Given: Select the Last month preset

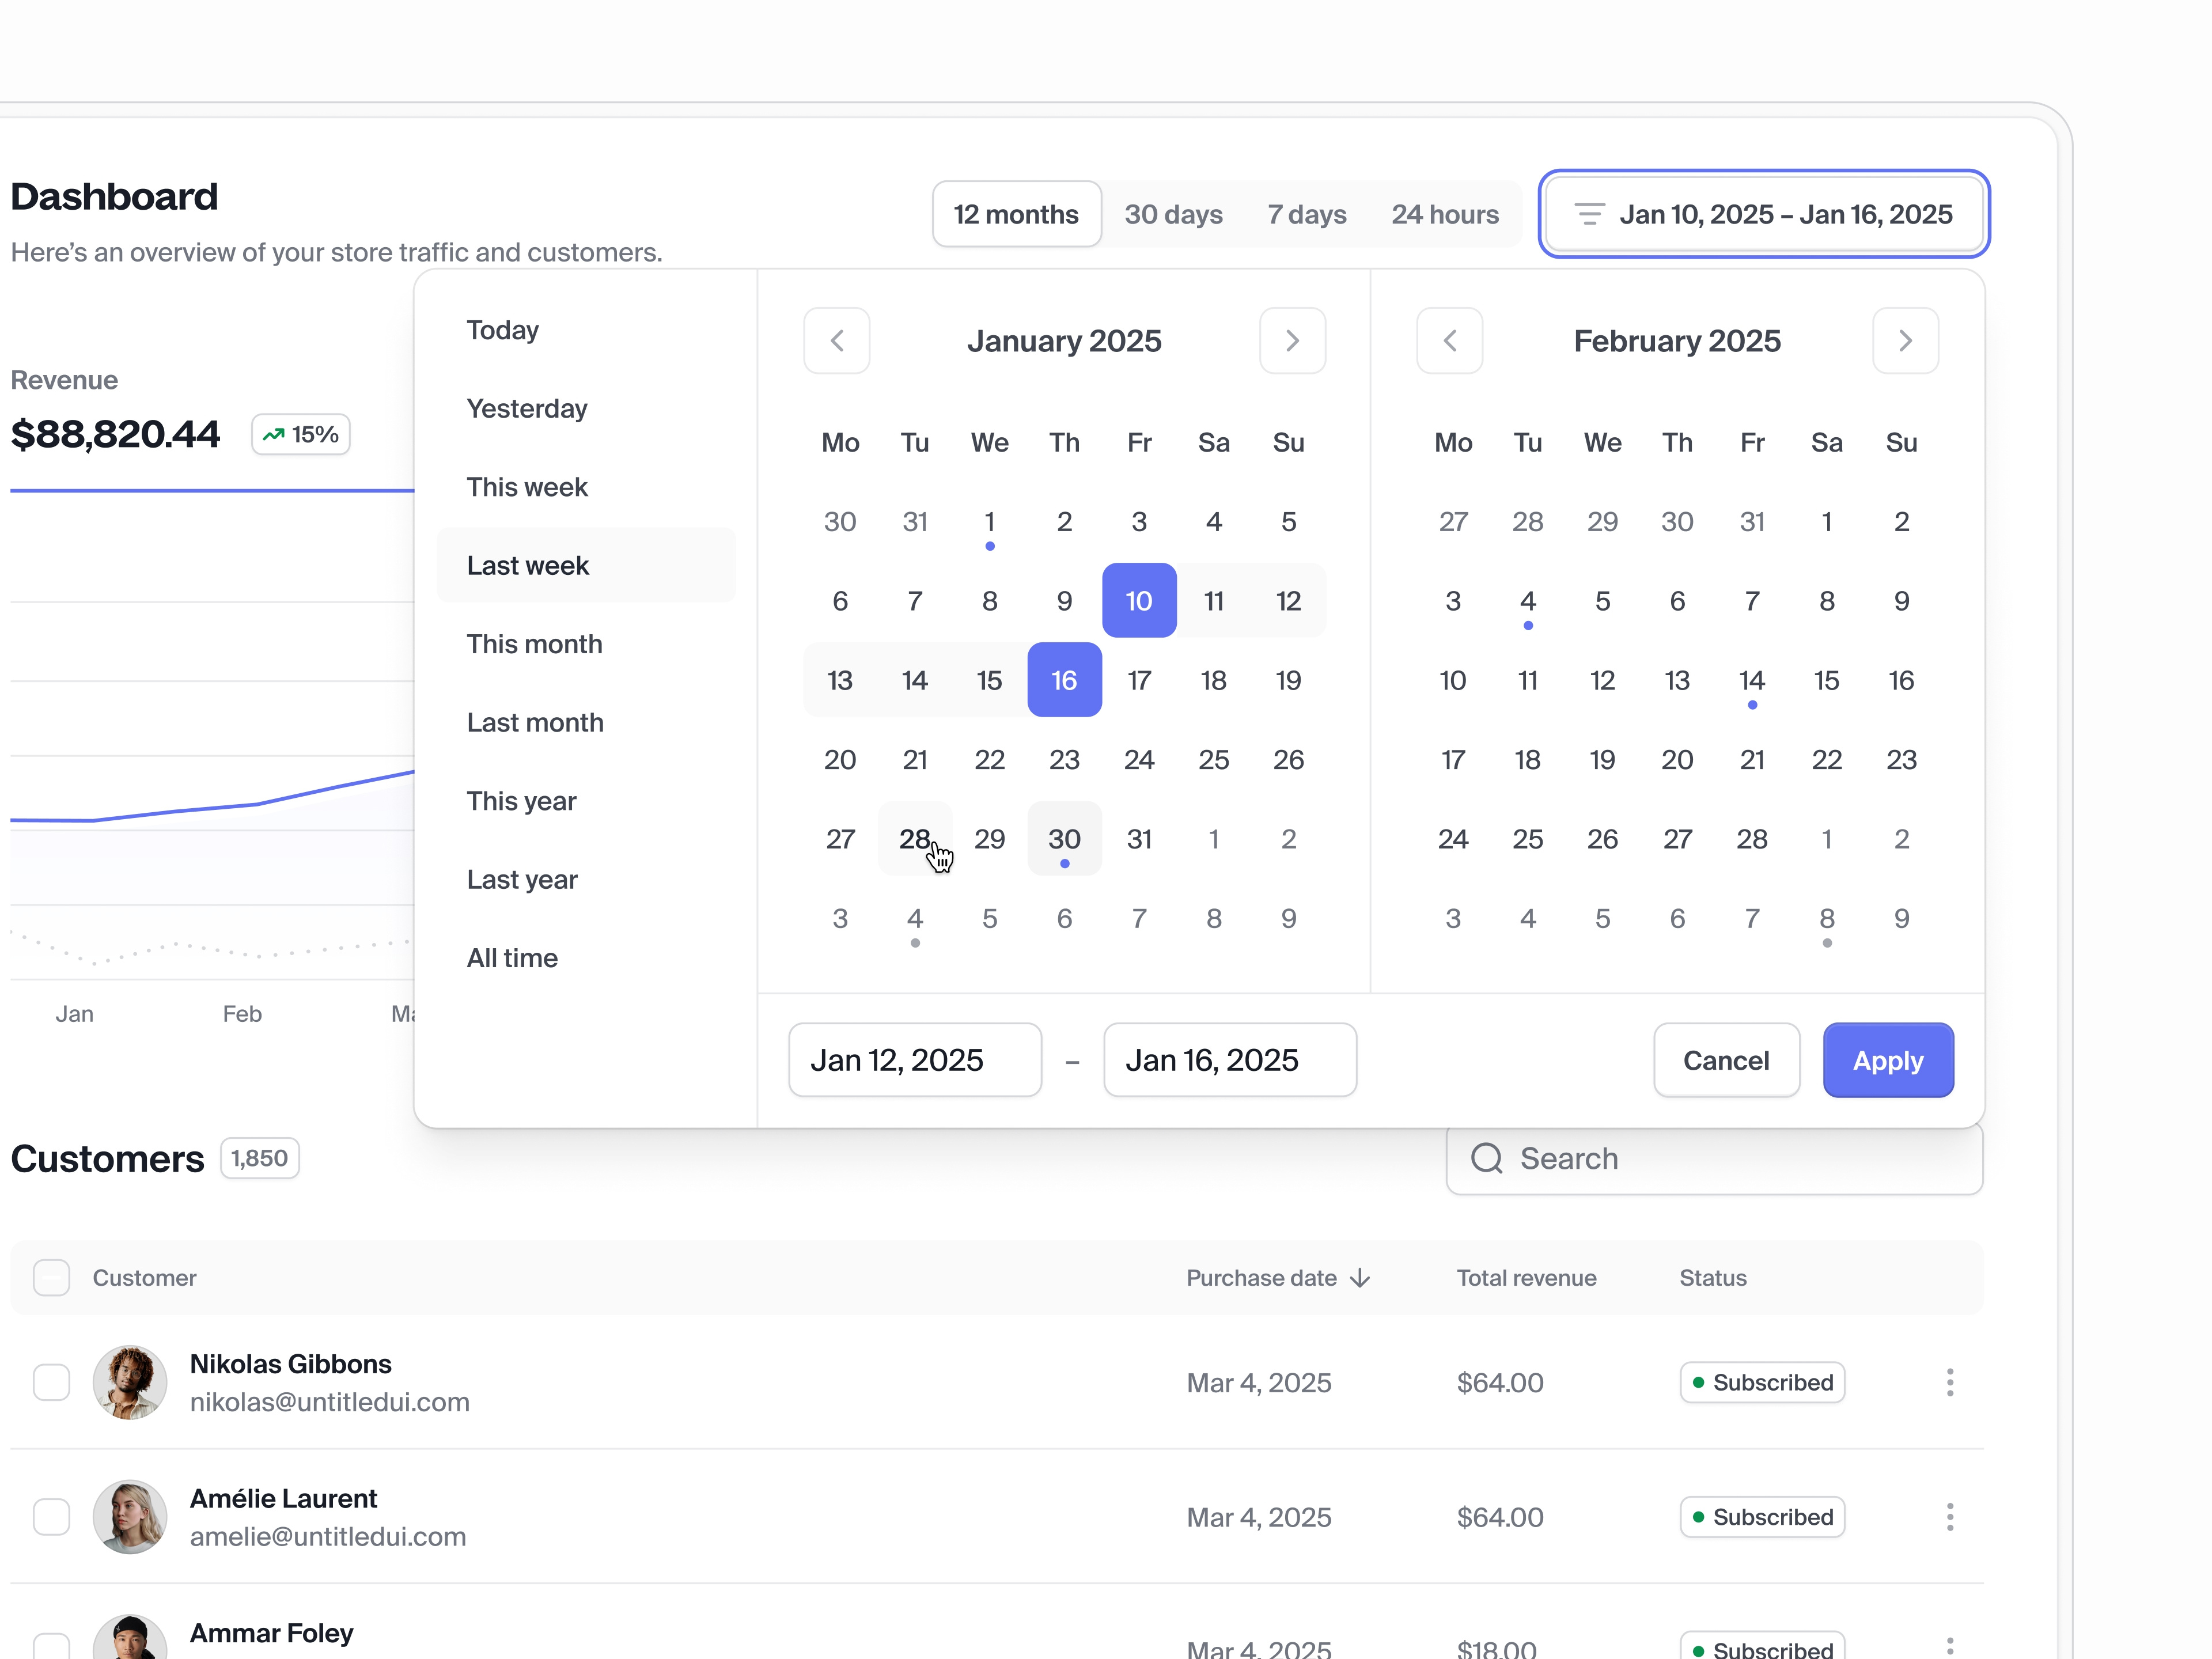Looking at the screenshot, I should coord(586,722).
